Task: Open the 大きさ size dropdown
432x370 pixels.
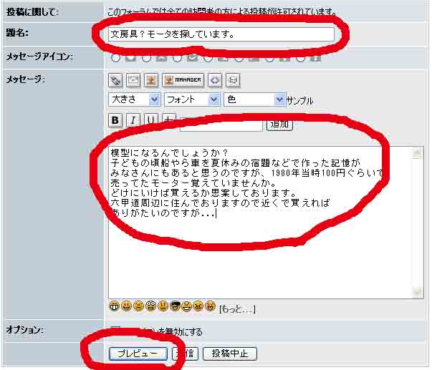Action: click(135, 99)
